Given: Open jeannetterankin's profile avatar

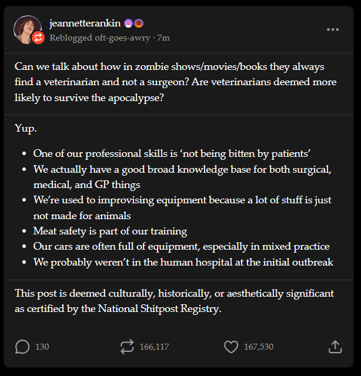Looking at the screenshot, I should [26, 28].
